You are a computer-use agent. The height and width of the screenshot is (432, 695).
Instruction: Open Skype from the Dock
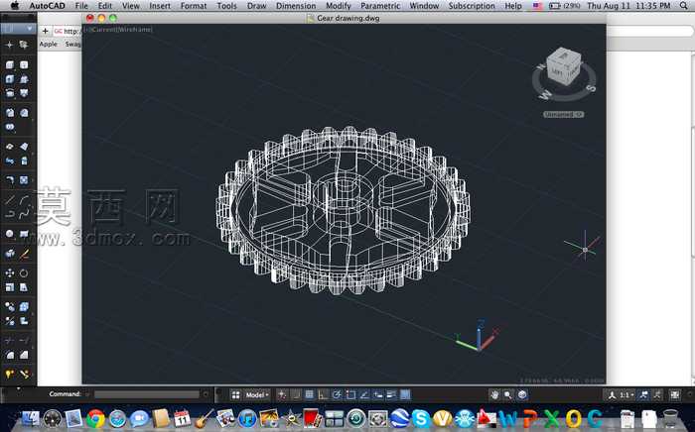(421, 418)
